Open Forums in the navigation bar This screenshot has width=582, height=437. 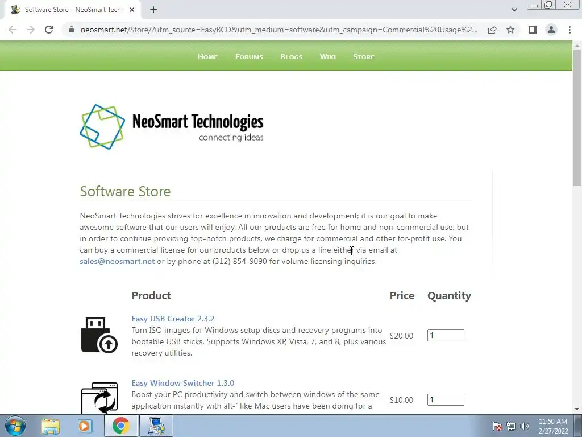[x=249, y=57]
